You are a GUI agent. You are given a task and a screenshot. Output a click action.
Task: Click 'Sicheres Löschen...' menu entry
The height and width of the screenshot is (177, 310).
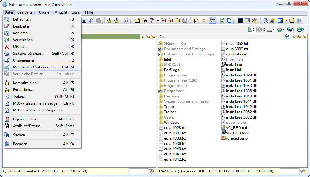[28, 54]
